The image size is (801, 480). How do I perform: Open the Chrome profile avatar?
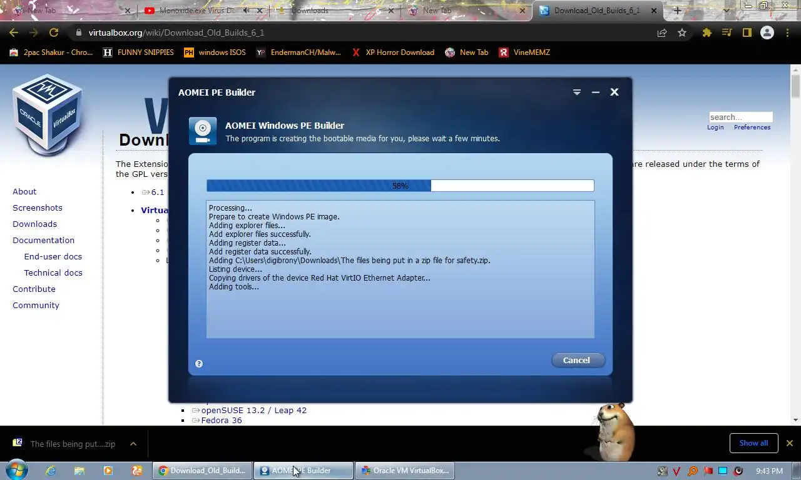(x=767, y=32)
